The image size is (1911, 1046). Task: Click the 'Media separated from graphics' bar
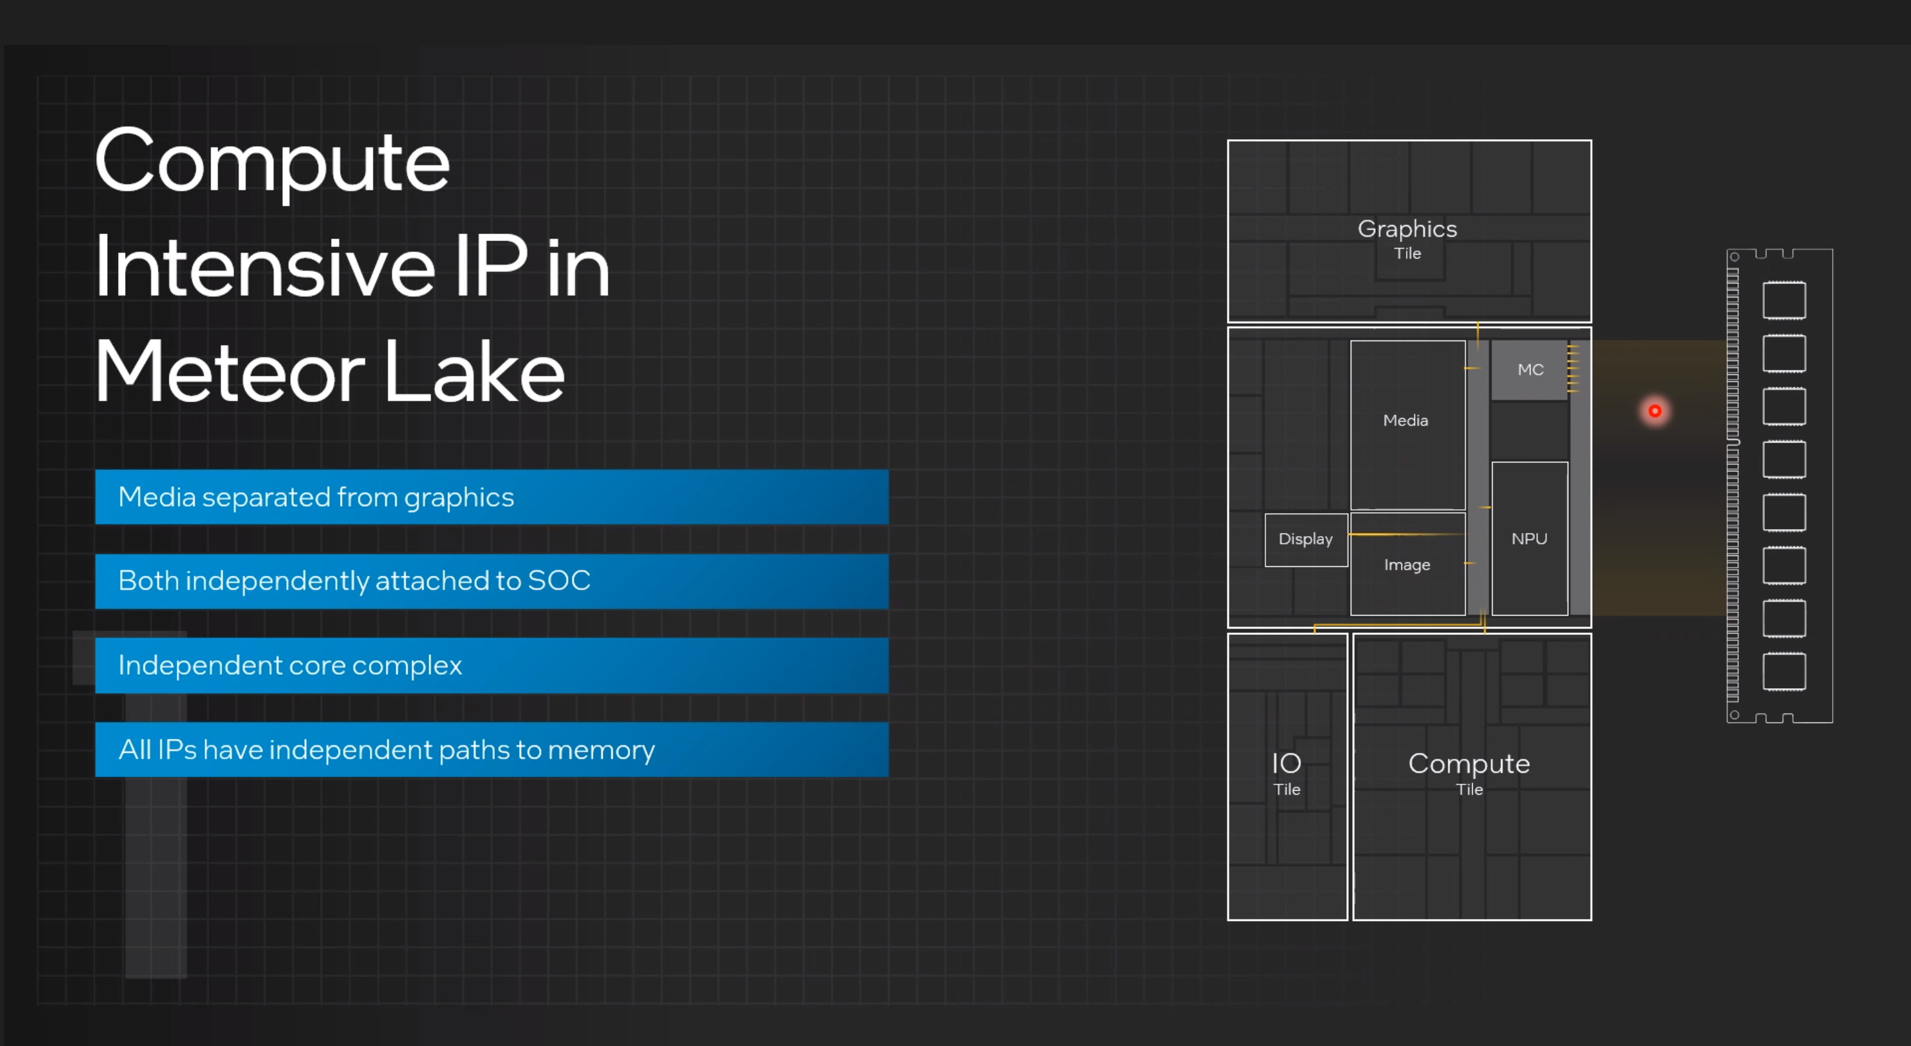coord(491,496)
